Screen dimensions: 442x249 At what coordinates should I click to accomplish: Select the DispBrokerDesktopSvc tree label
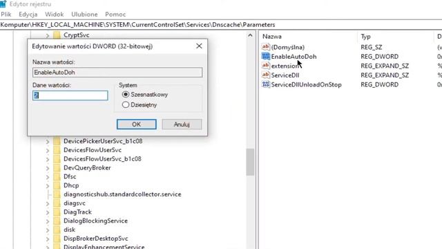(95, 238)
